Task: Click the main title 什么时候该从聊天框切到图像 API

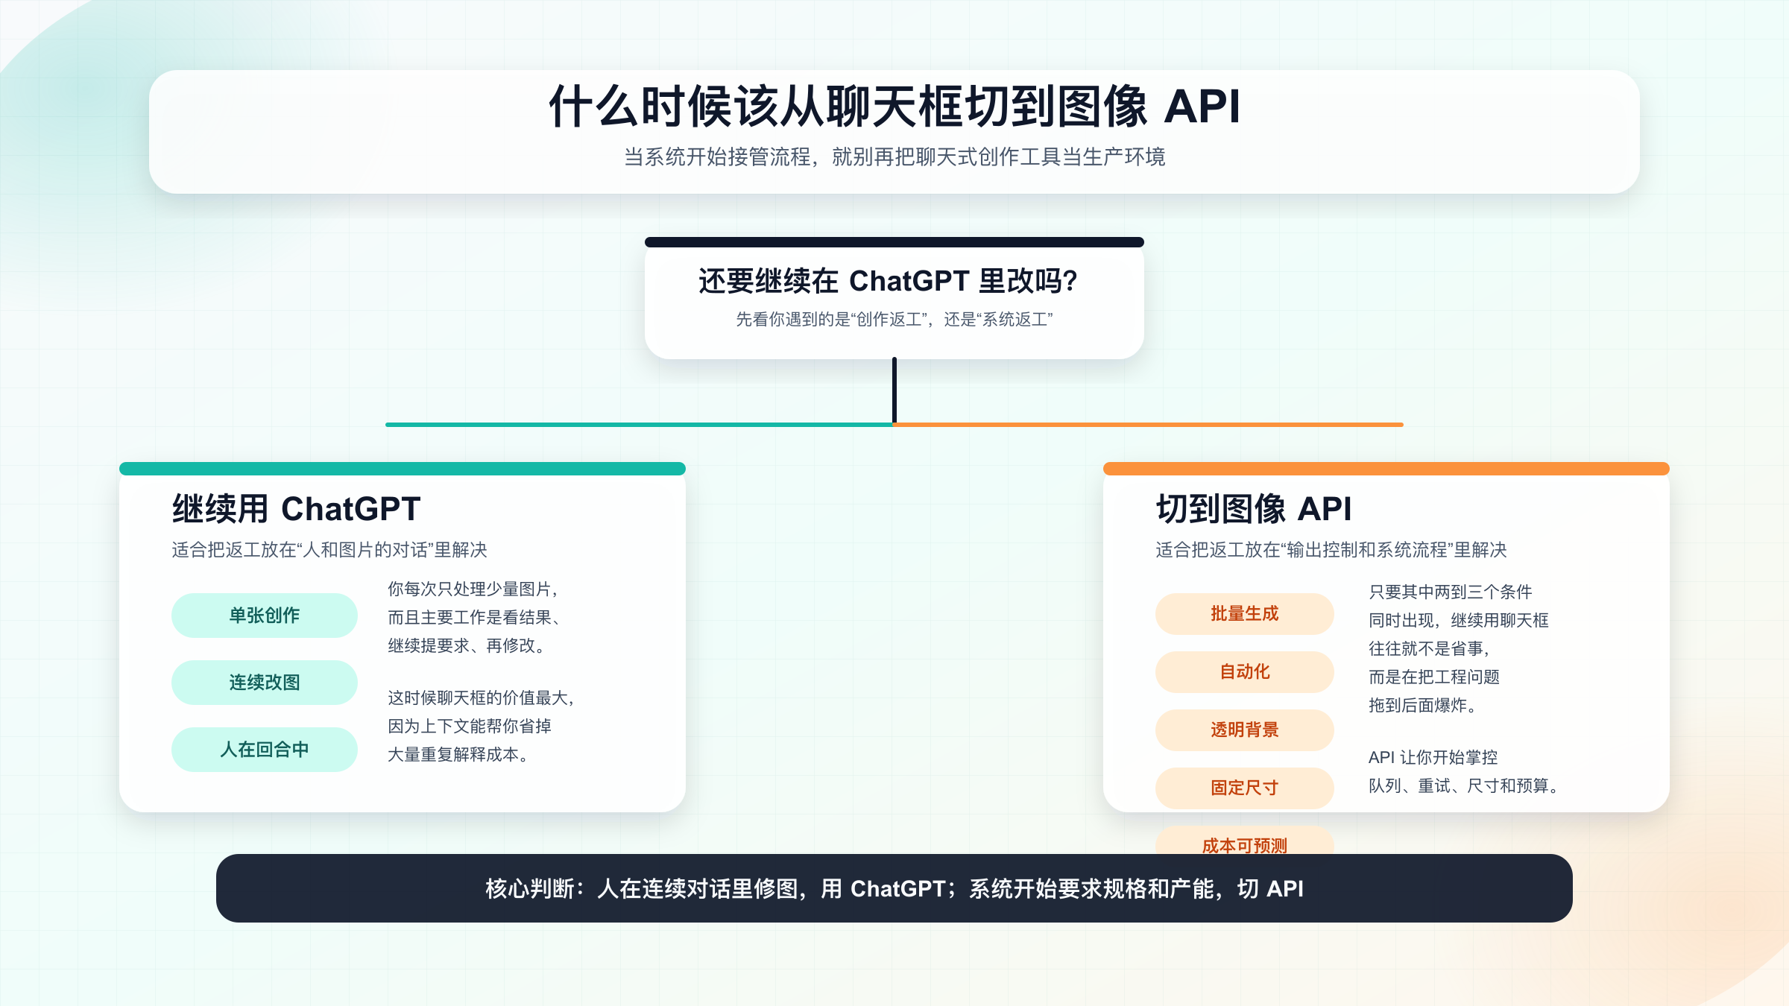Action: pyautogui.click(x=894, y=107)
